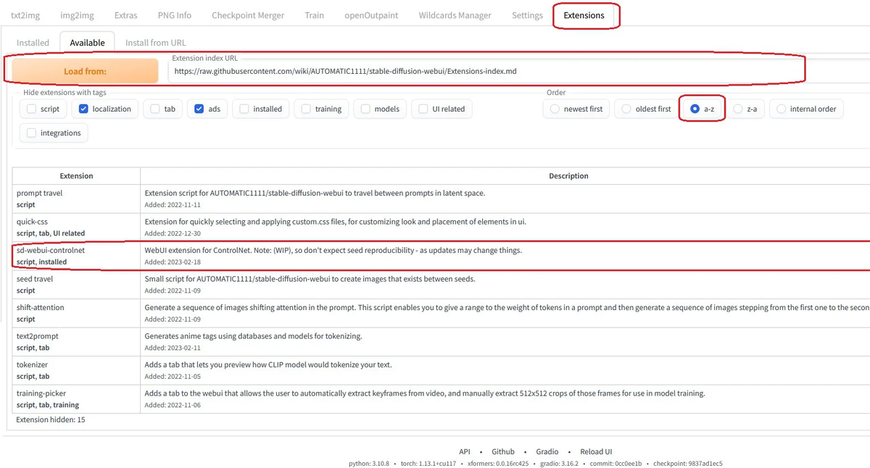
Task: Open the Checkpoint Merger tab
Action: click(248, 15)
